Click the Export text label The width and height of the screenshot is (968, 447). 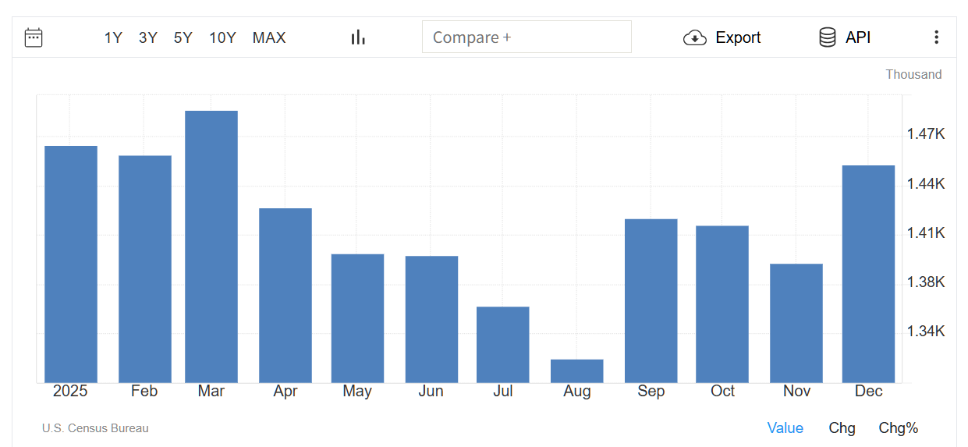point(738,37)
